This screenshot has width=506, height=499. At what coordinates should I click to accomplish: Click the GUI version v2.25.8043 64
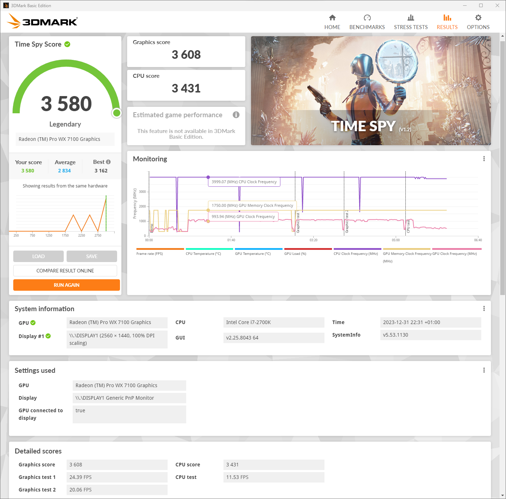[x=274, y=338]
